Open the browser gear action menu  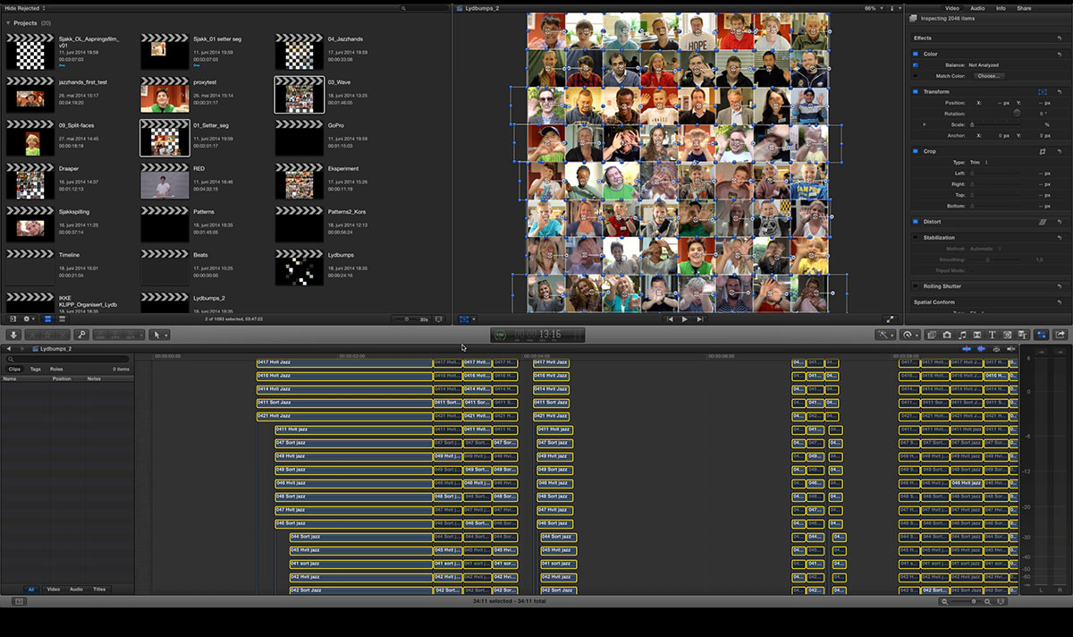click(29, 318)
